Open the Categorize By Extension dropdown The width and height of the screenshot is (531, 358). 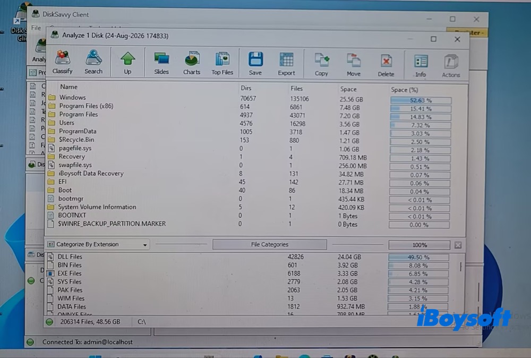[98, 244]
